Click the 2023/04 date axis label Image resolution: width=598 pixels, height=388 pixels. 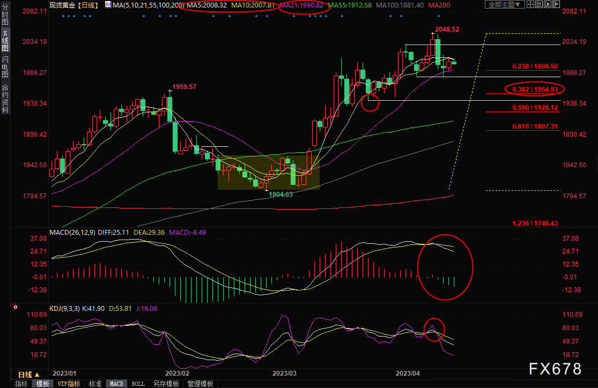click(408, 374)
